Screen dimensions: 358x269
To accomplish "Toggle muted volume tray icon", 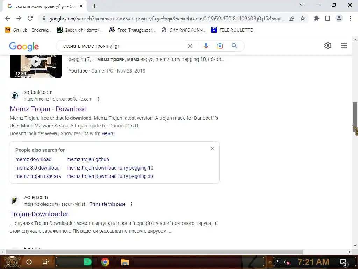I will point(287,262).
